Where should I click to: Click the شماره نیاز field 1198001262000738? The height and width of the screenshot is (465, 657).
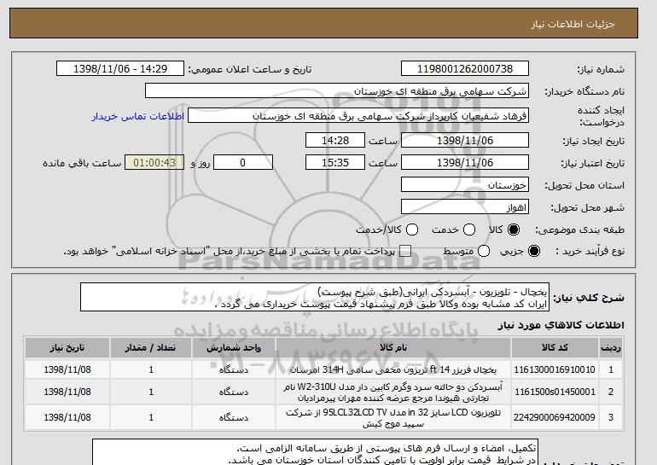coord(465,69)
